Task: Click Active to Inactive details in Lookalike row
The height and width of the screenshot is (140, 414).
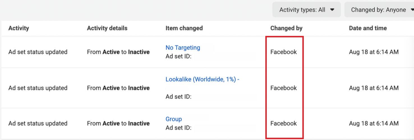Action: [x=118, y=88]
